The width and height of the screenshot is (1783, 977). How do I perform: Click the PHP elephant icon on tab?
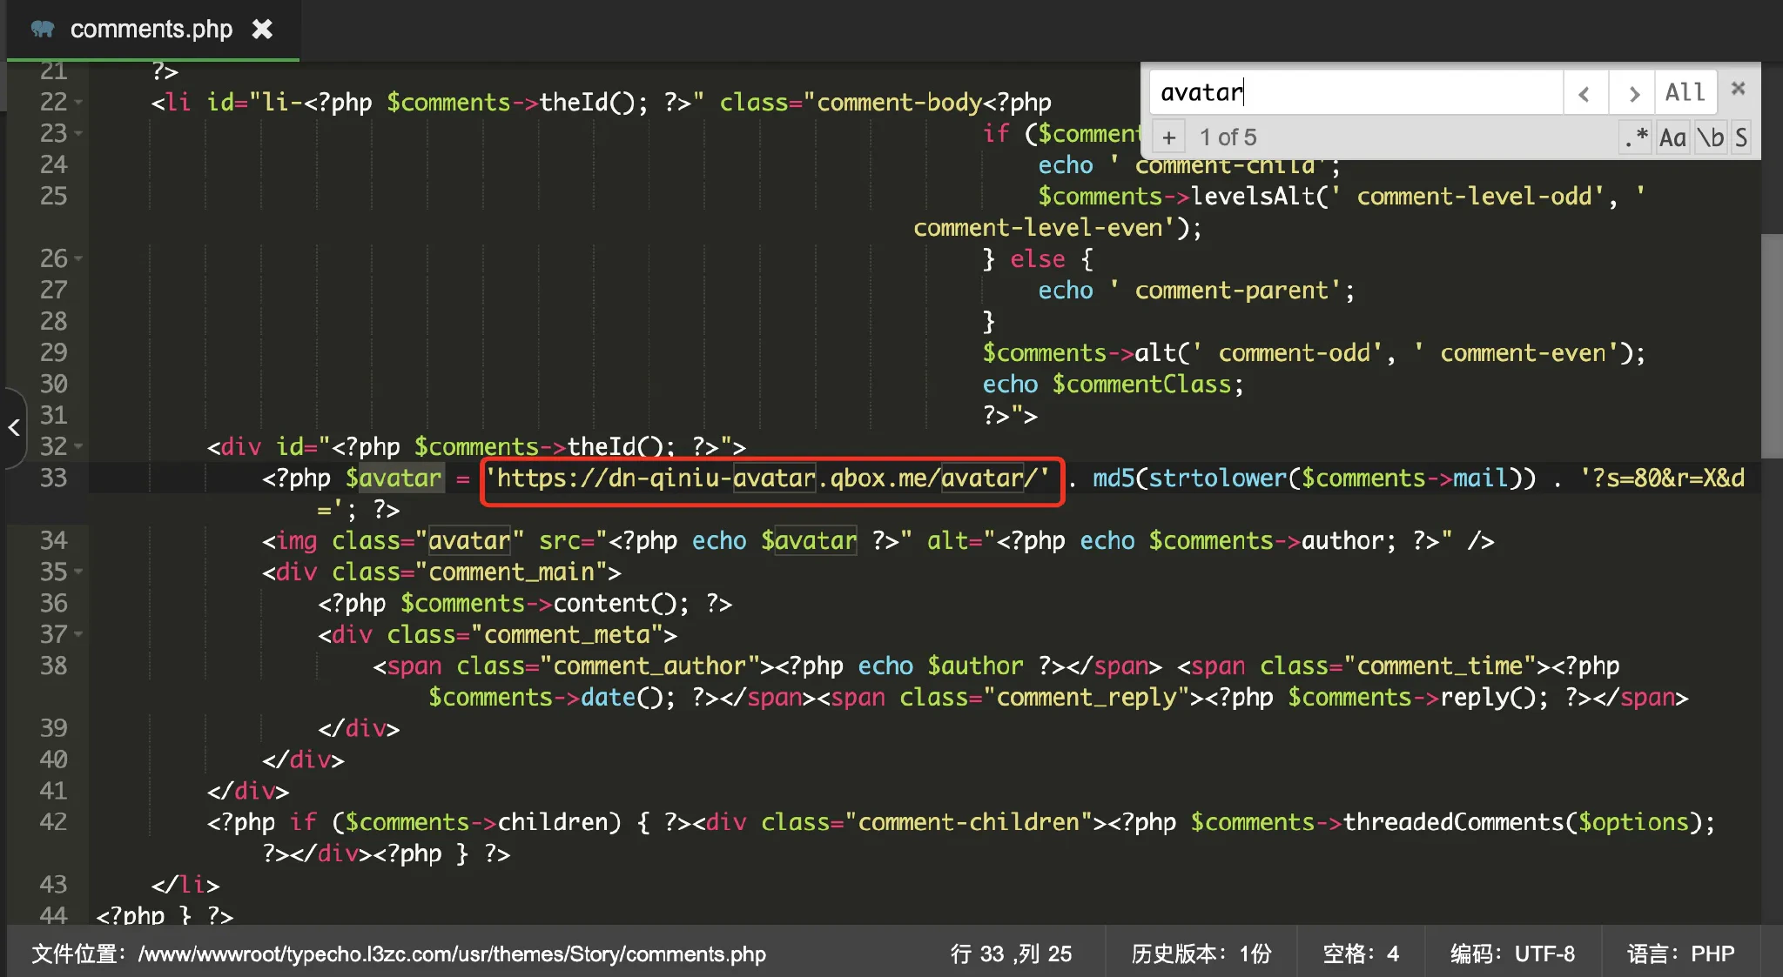pos(42,30)
